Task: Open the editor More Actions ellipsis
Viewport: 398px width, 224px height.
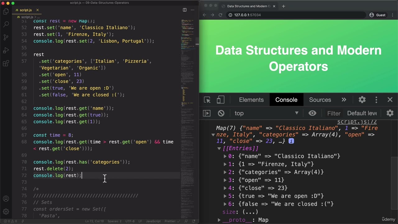Action: coord(192,10)
